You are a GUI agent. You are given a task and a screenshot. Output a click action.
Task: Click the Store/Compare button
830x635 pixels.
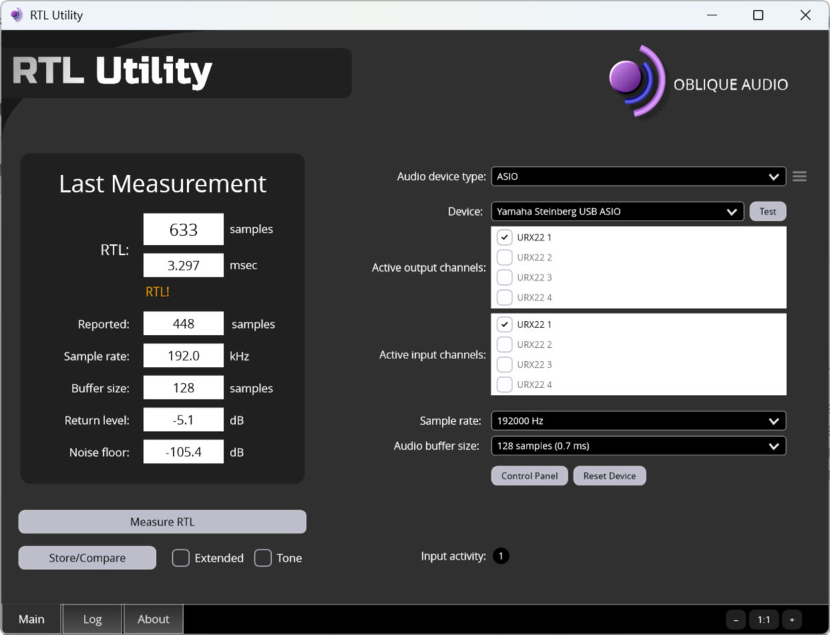tap(88, 557)
